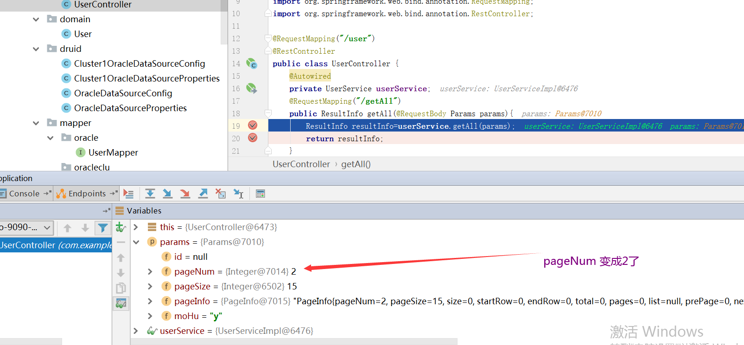Expand the moHu field node

(150, 316)
